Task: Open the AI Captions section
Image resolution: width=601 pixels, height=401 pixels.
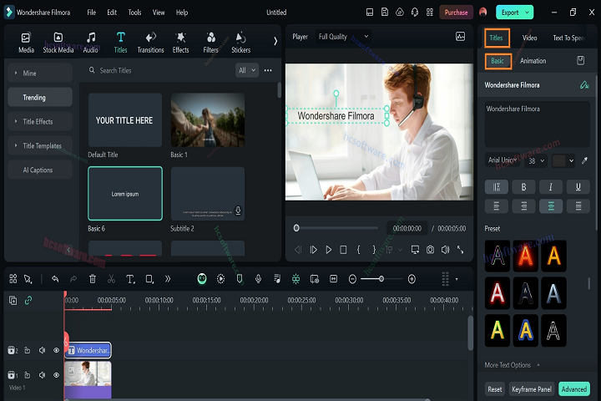Action: (x=40, y=170)
